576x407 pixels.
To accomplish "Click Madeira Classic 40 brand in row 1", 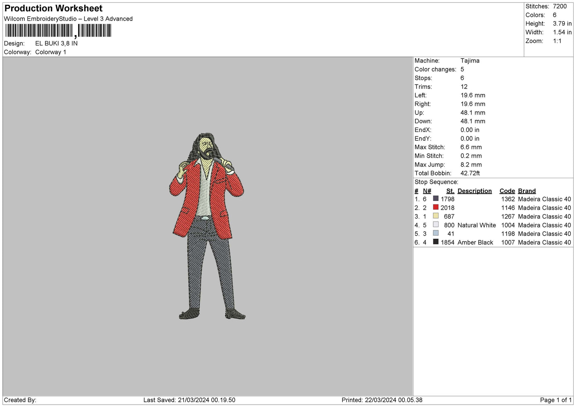I will pyautogui.click(x=545, y=199).
